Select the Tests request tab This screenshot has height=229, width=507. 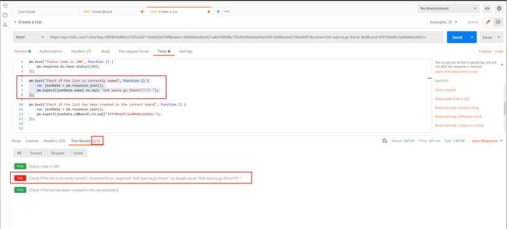pyautogui.click(x=164, y=51)
